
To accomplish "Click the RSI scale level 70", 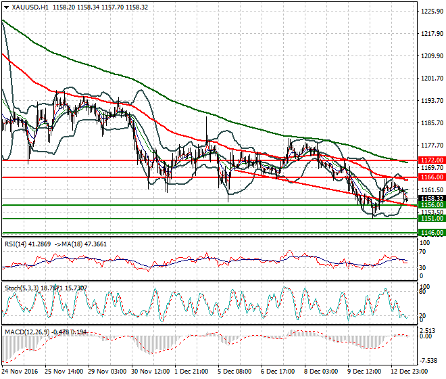I will click(422, 251).
